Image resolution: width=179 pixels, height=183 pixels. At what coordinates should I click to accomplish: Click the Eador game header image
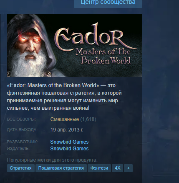[x=75, y=45]
